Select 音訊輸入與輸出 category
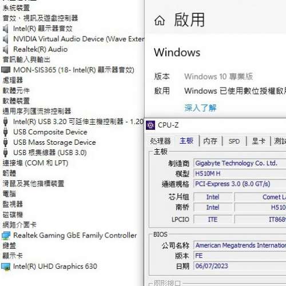 click(26, 59)
